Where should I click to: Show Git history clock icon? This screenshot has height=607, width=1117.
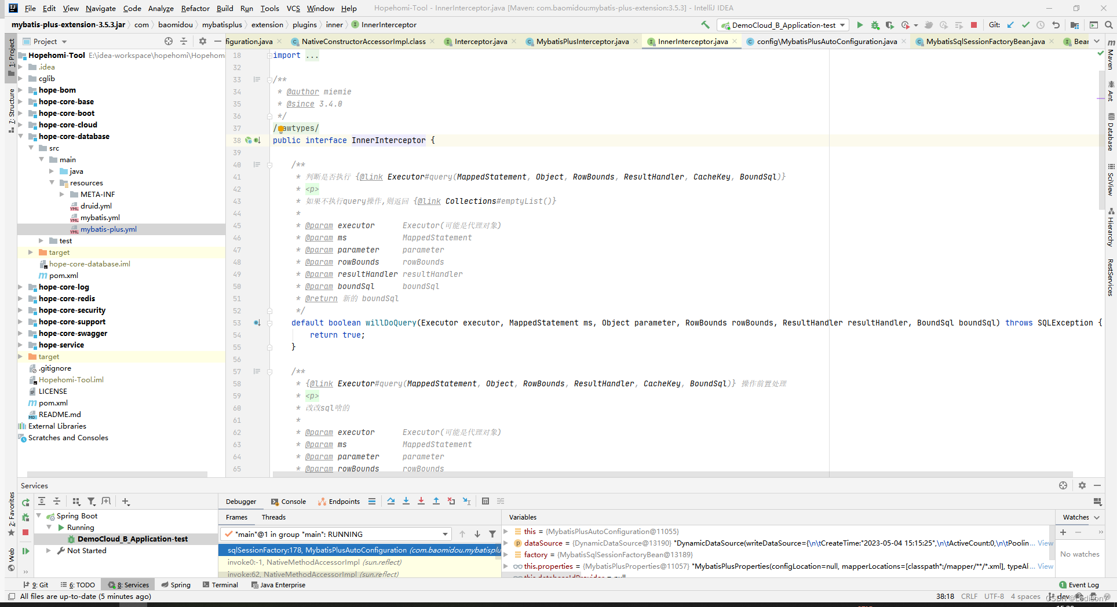[x=1041, y=25]
